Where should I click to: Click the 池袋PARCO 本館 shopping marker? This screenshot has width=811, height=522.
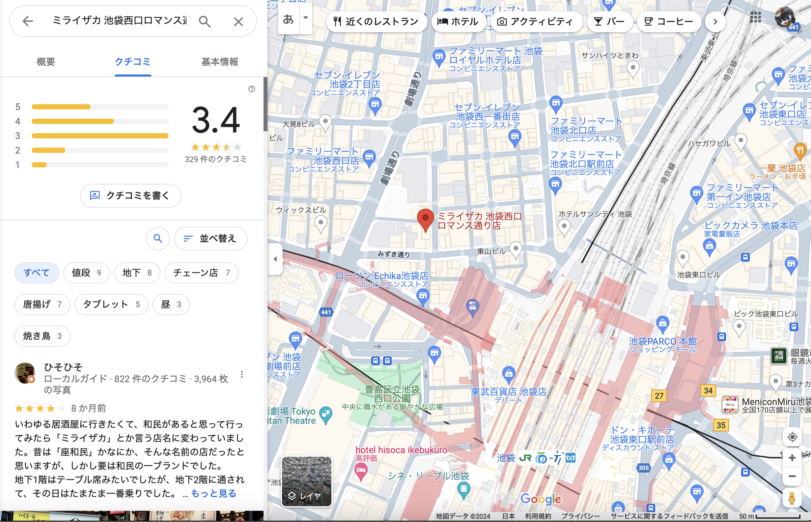[x=663, y=325]
